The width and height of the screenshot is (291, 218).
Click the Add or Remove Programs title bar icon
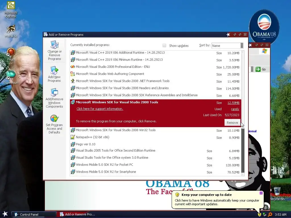tap(46, 34)
